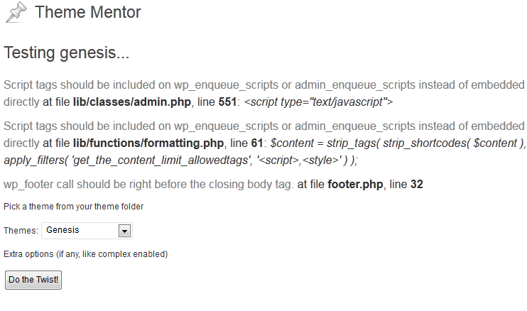Click the script type="text/javascript" code snippet

point(318,102)
